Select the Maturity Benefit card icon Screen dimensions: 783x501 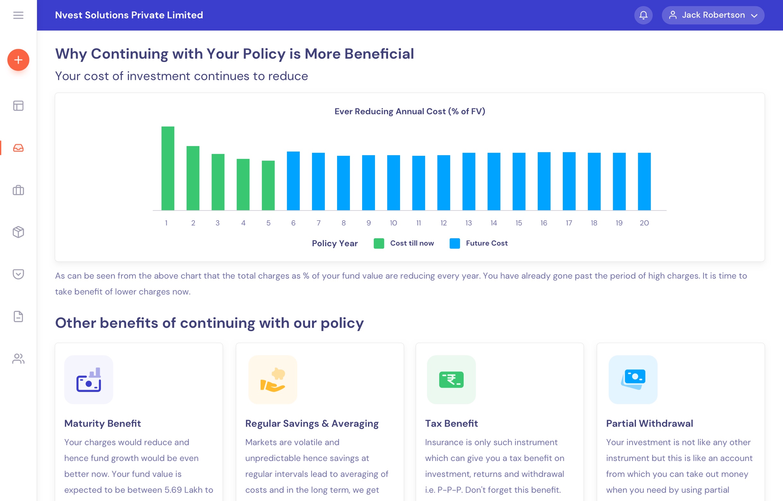point(89,380)
